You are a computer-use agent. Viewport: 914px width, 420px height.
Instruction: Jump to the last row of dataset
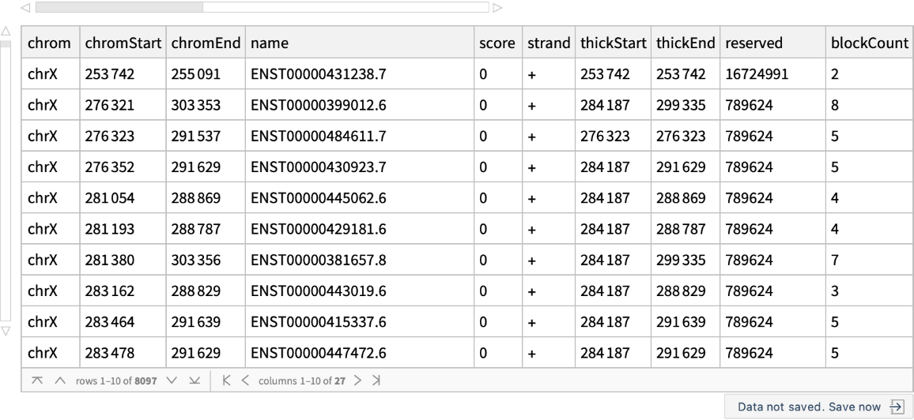coord(195,381)
